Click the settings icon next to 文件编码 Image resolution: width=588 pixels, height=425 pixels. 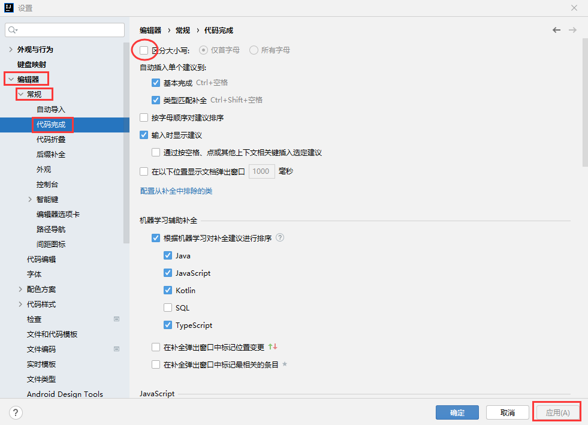(x=117, y=349)
